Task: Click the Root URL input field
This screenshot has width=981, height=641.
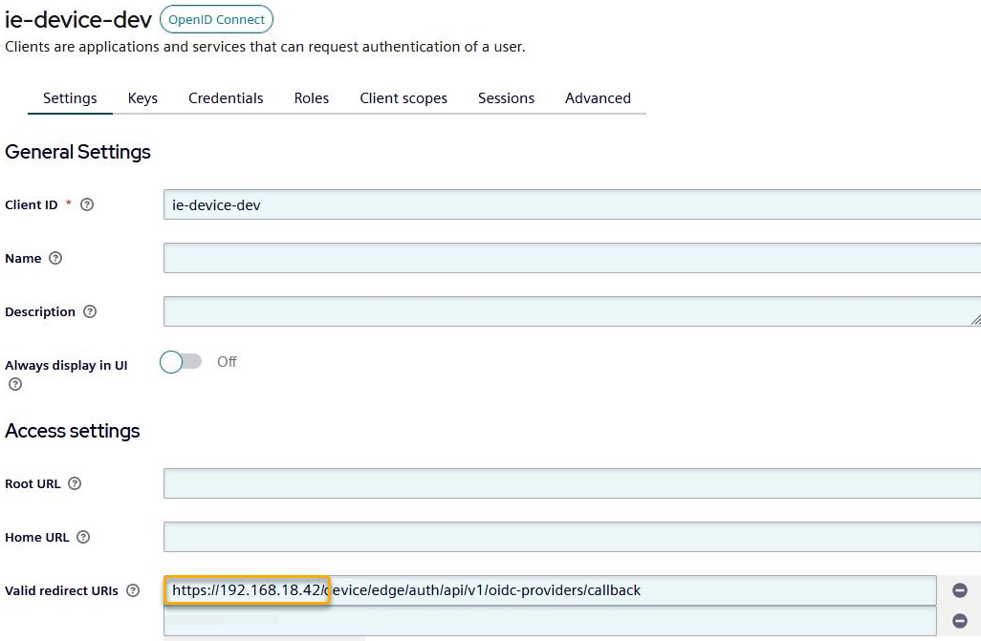Action: coord(572,483)
